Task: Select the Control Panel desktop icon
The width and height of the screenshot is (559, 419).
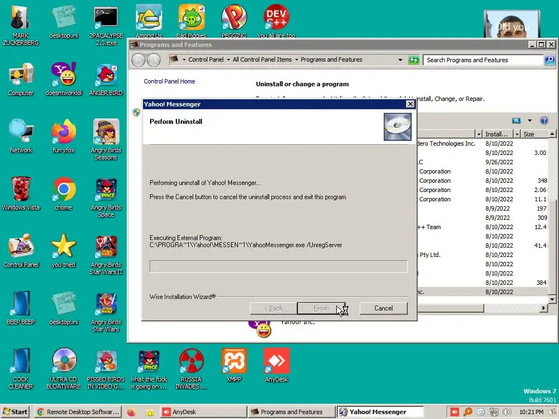Action: pyautogui.click(x=21, y=251)
